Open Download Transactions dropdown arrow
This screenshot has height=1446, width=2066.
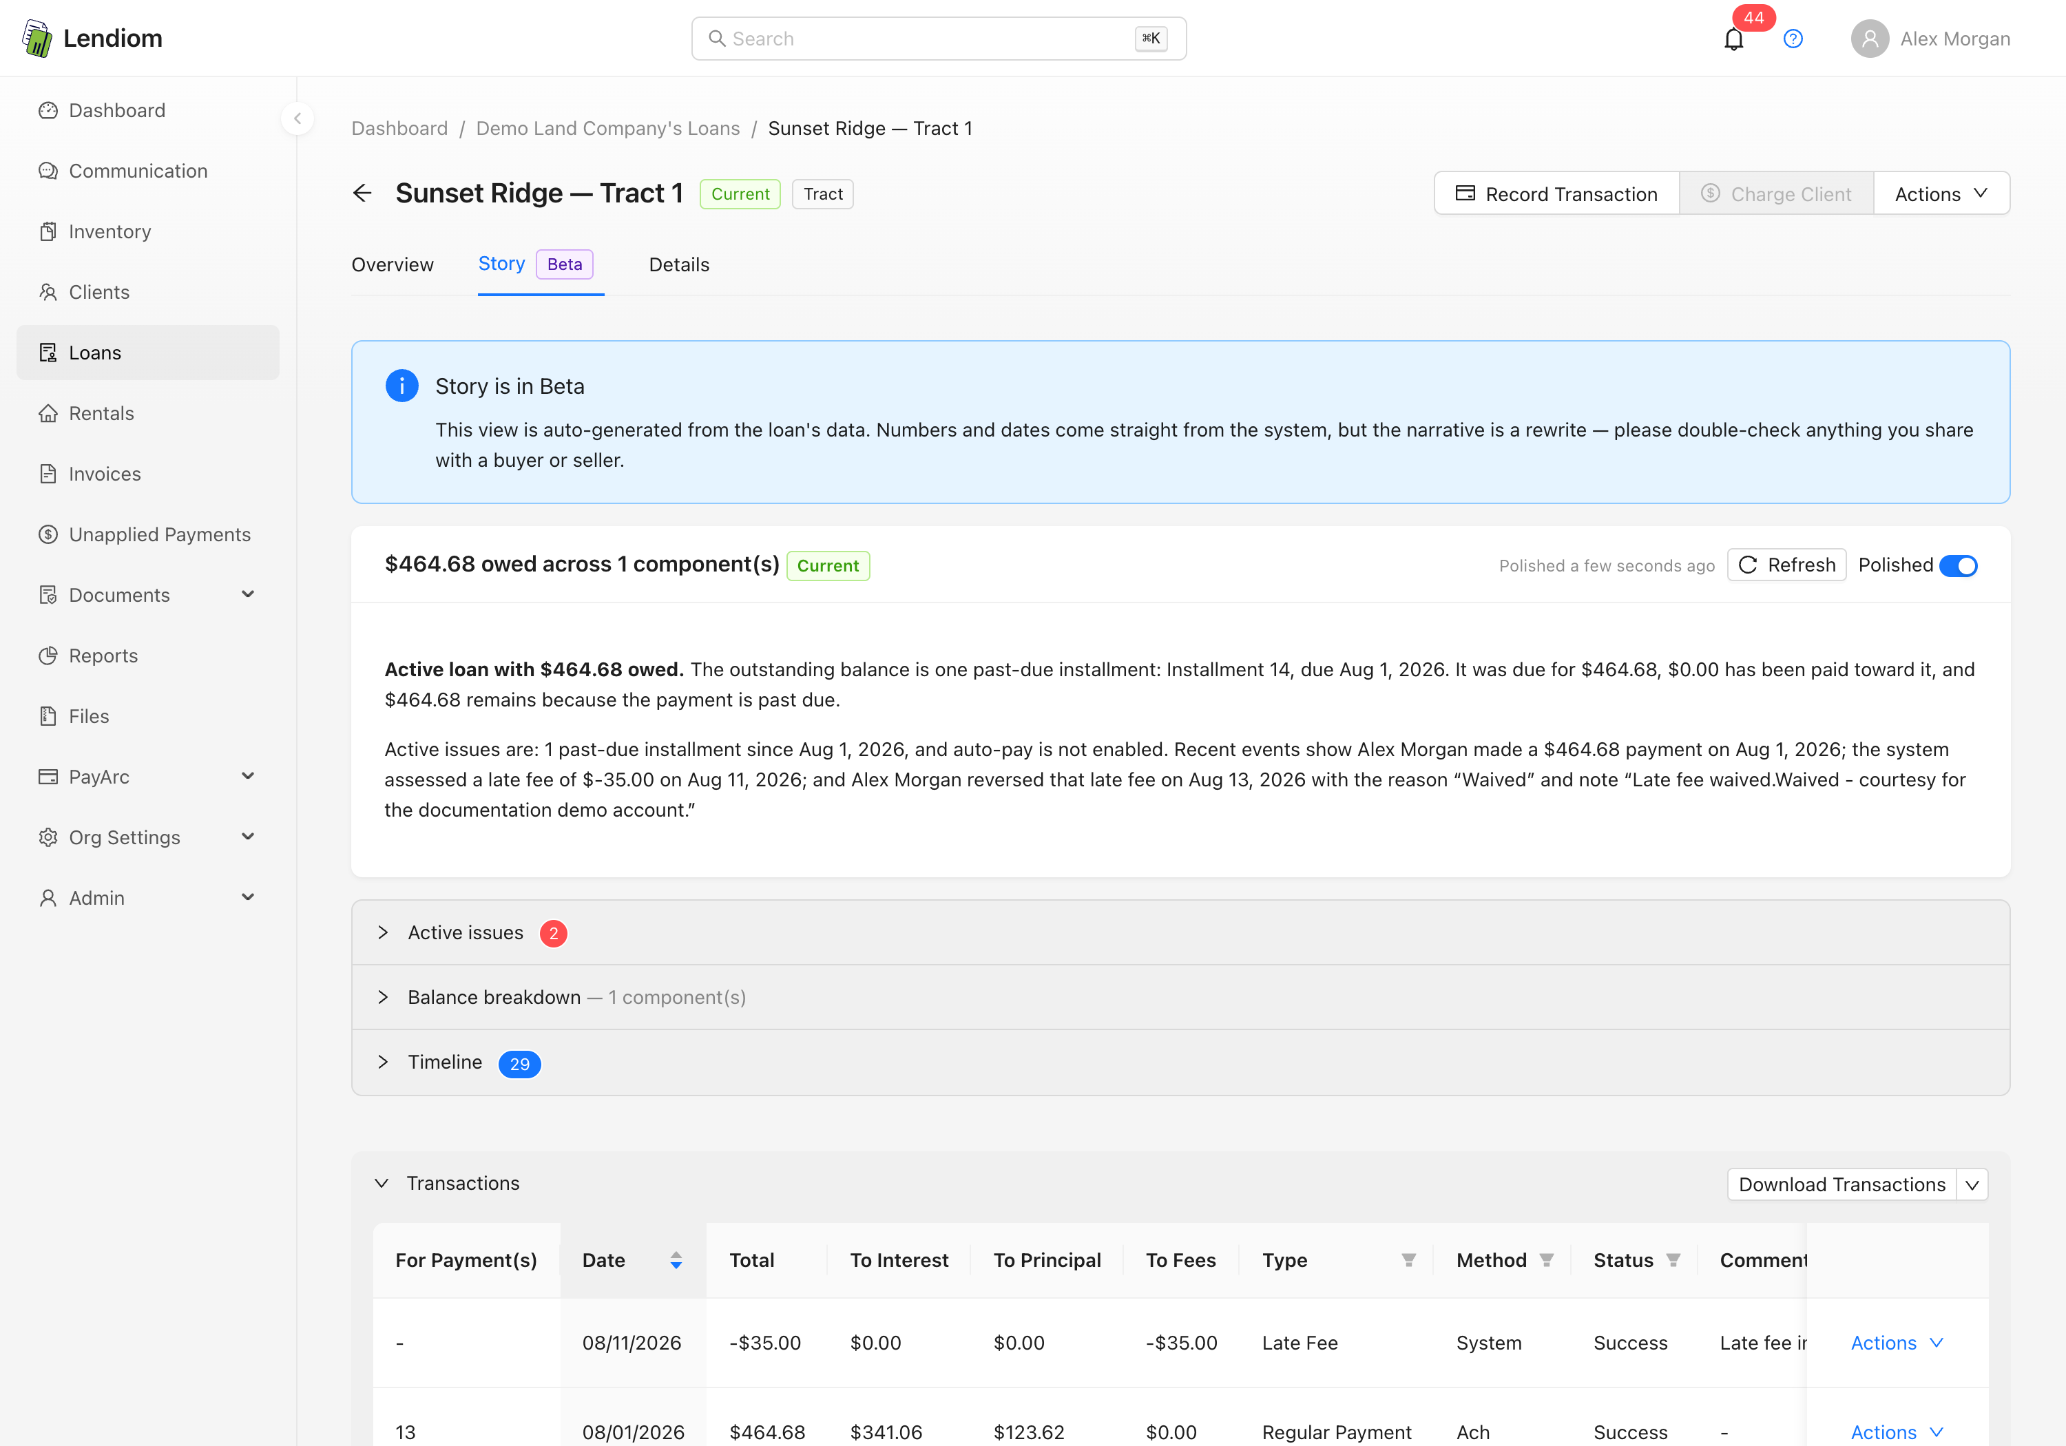pos(1972,1184)
